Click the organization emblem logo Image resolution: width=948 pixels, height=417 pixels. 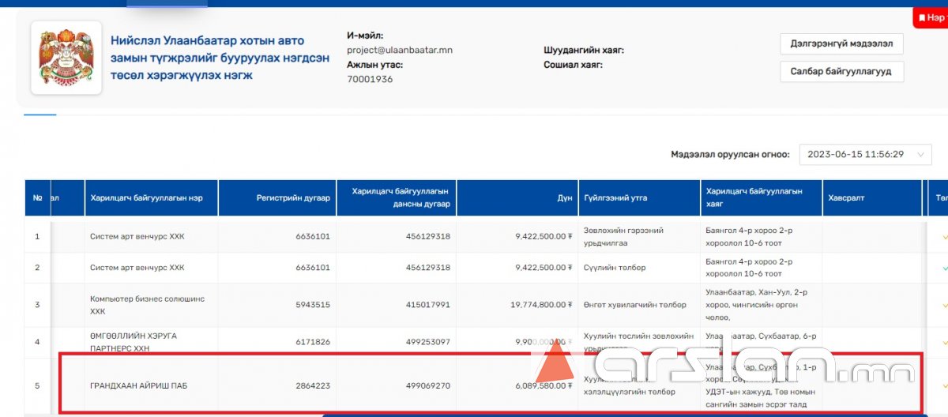click(x=66, y=58)
